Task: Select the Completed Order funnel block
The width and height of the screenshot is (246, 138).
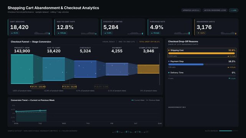Action: 149,69
